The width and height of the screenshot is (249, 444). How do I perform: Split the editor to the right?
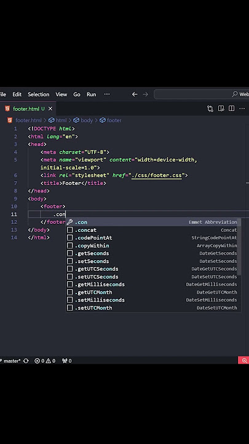tap(232, 109)
